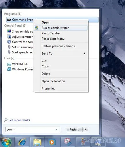Screen dimensions: 125x147
Task: Click the Show or hide icon in Control Panel results
Action: click(x=9, y=31)
